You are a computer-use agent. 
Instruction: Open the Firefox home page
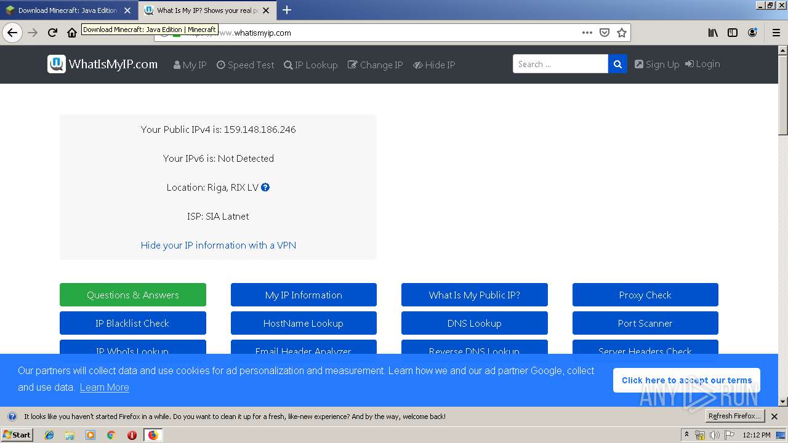72,33
